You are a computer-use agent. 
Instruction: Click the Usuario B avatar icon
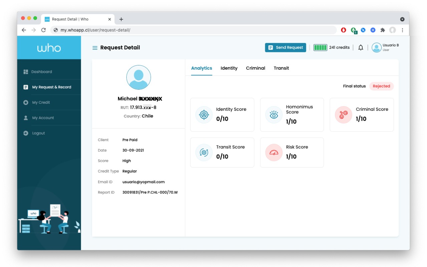click(x=377, y=48)
